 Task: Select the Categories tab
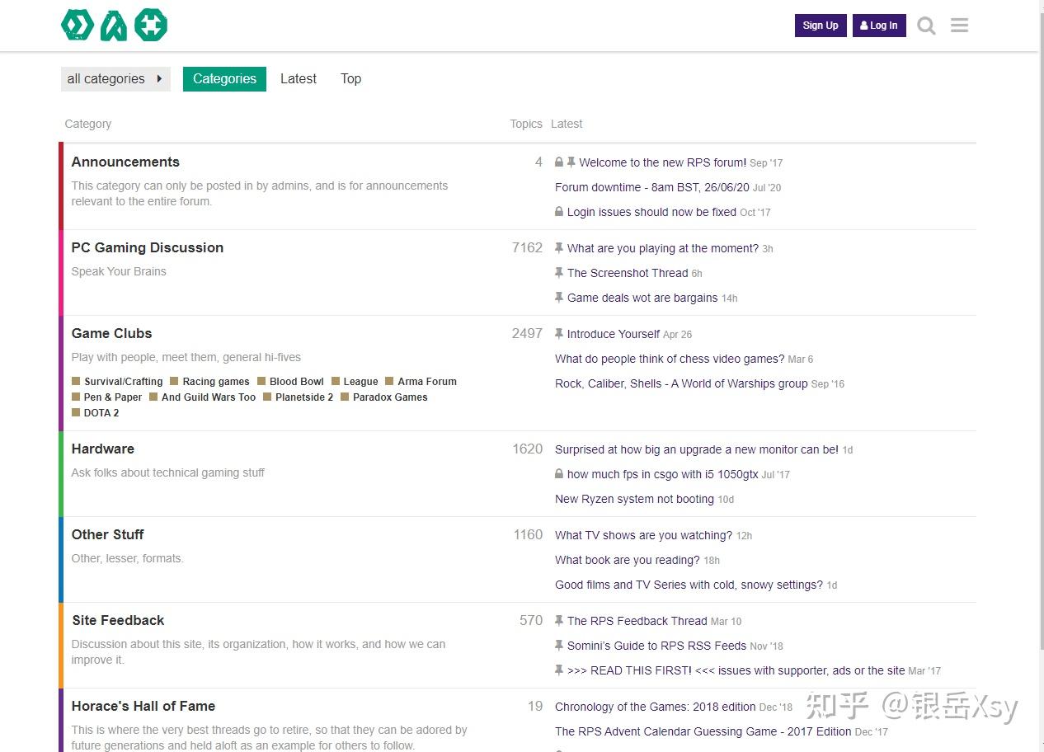(224, 79)
